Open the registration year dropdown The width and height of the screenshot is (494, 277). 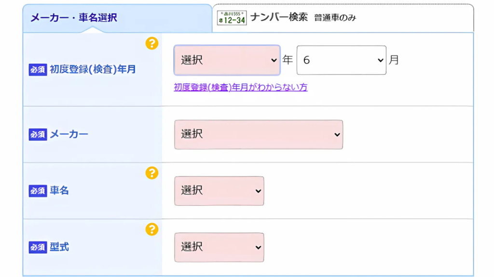pos(227,60)
